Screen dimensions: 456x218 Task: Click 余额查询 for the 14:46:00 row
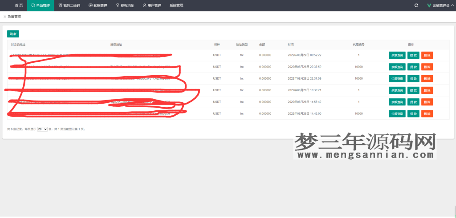pos(397,113)
